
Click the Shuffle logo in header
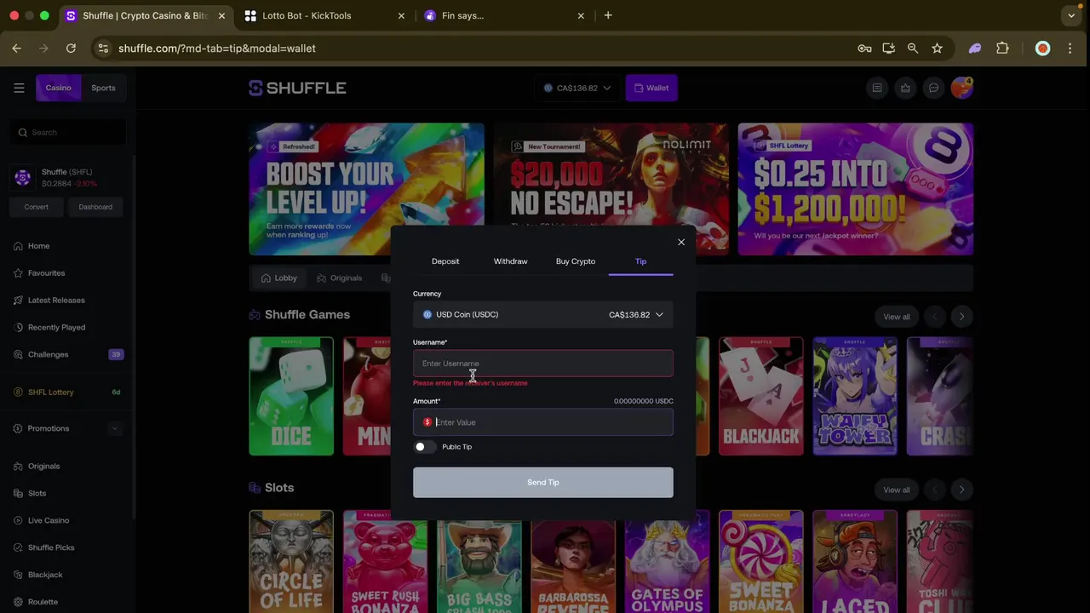[x=297, y=88]
